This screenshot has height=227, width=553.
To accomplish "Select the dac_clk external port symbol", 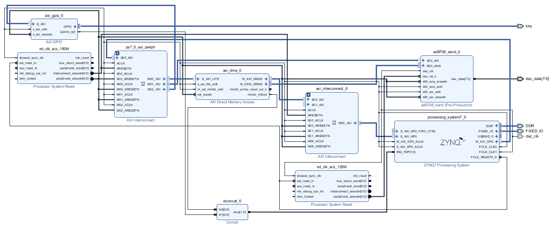I will click(x=520, y=136).
